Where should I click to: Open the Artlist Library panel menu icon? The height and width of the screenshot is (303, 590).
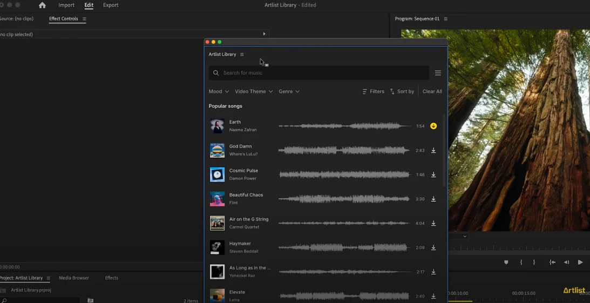click(x=242, y=55)
